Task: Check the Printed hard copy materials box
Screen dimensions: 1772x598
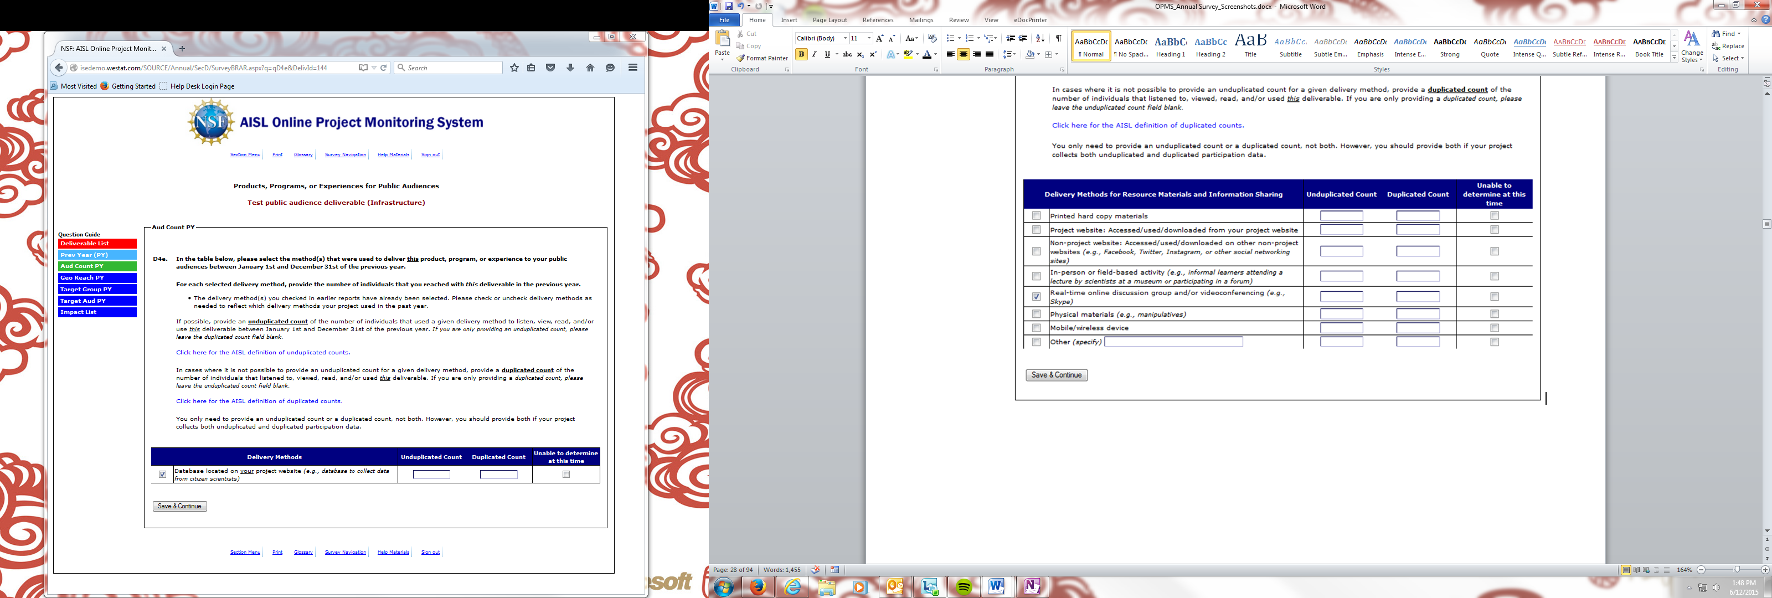Action: [1037, 215]
